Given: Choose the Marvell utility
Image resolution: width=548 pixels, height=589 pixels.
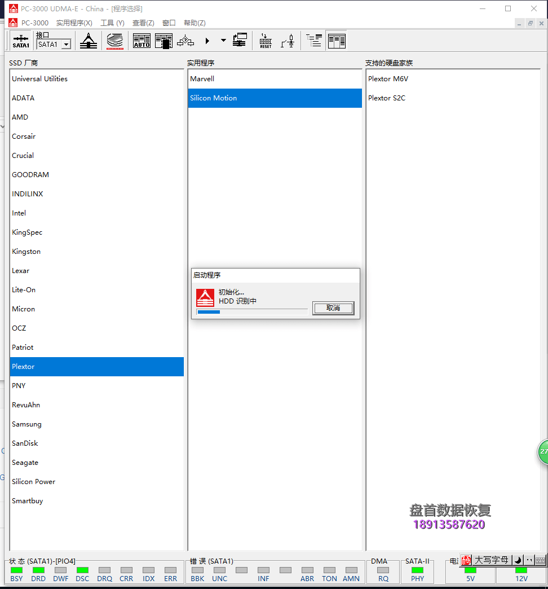Looking at the screenshot, I should click(275, 79).
